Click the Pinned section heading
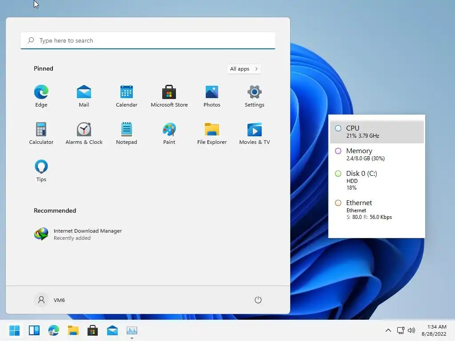This screenshot has width=455, height=341. tap(44, 68)
